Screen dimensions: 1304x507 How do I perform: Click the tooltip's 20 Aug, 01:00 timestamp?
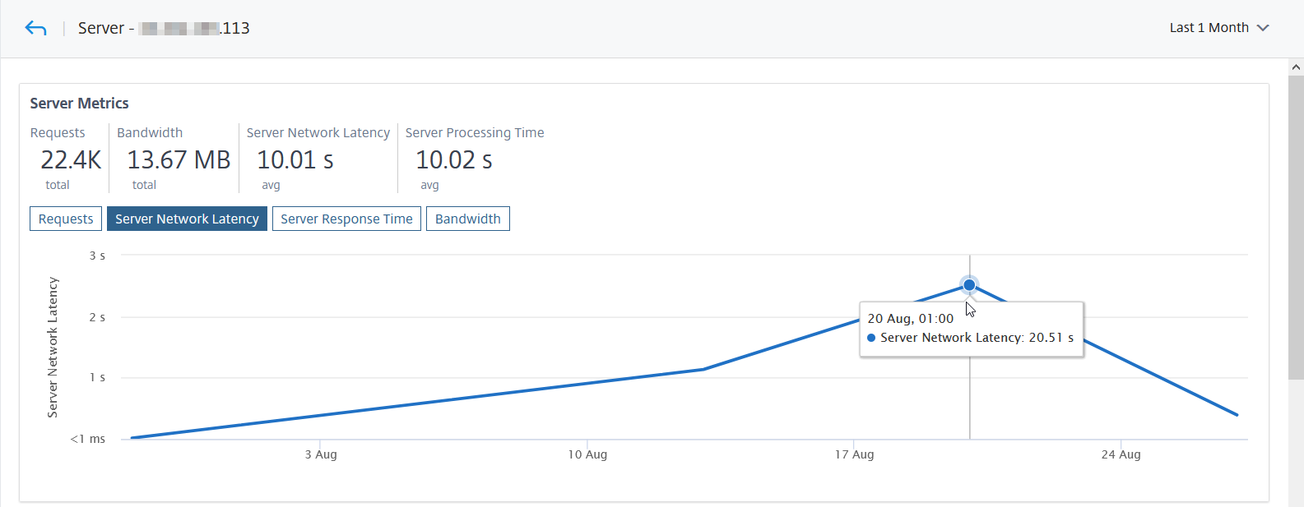pyautogui.click(x=911, y=319)
